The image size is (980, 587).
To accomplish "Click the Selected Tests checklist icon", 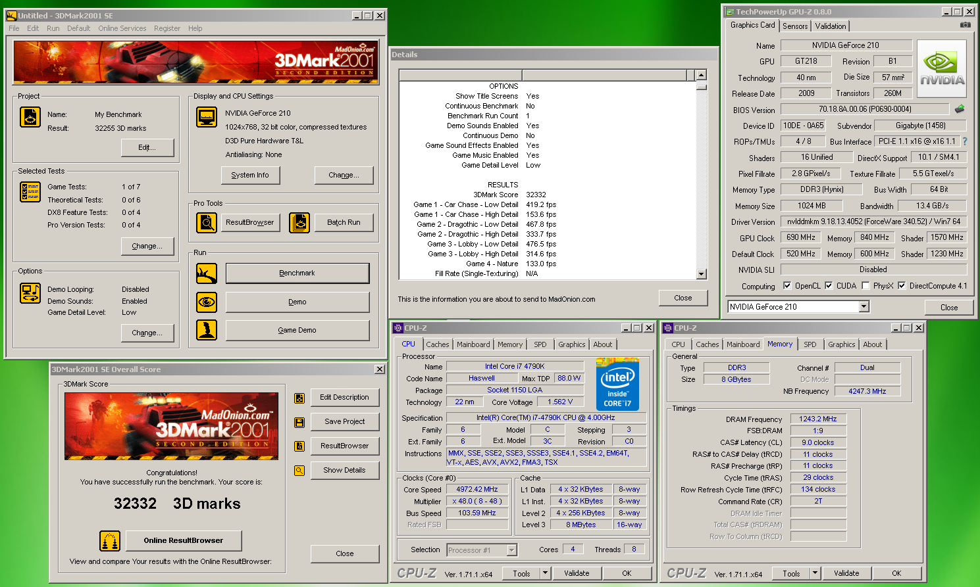I will [30, 191].
